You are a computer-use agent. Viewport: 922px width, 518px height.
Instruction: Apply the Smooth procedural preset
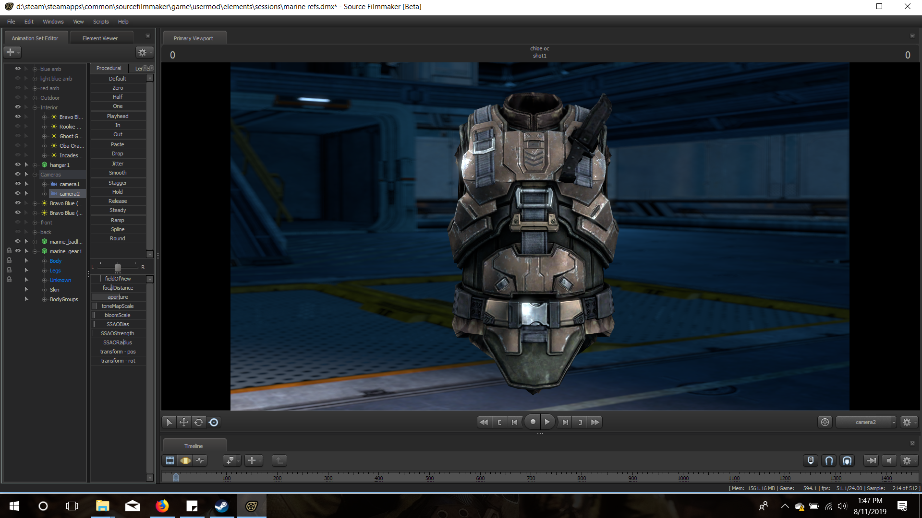[x=118, y=173]
